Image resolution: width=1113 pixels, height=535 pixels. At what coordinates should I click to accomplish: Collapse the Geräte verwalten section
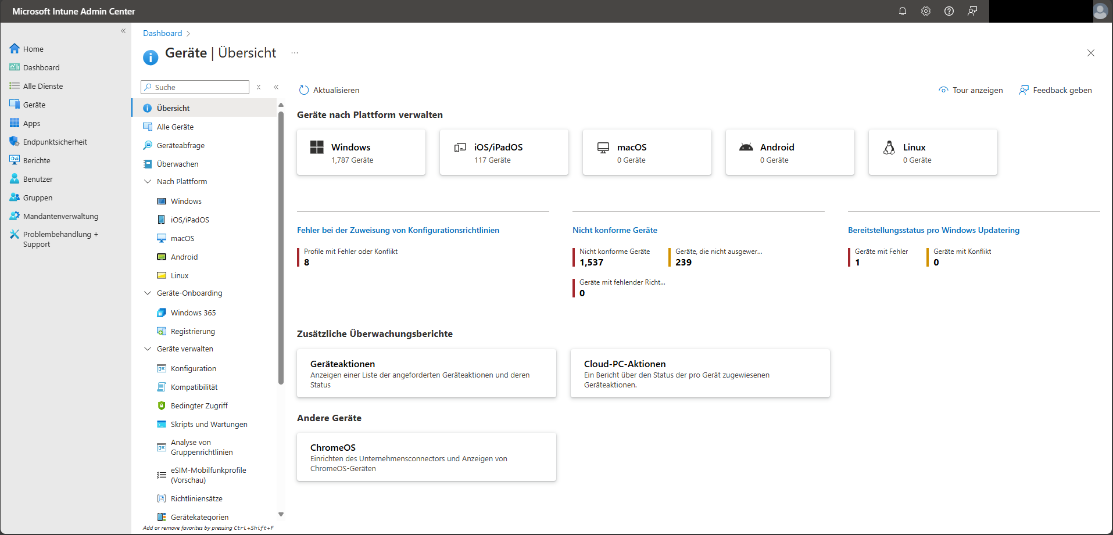click(148, 349)
